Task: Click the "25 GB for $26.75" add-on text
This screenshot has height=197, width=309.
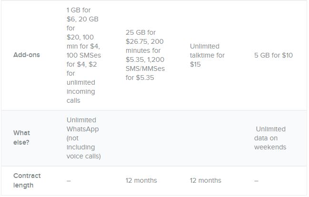Action: [x=141, y=37]
